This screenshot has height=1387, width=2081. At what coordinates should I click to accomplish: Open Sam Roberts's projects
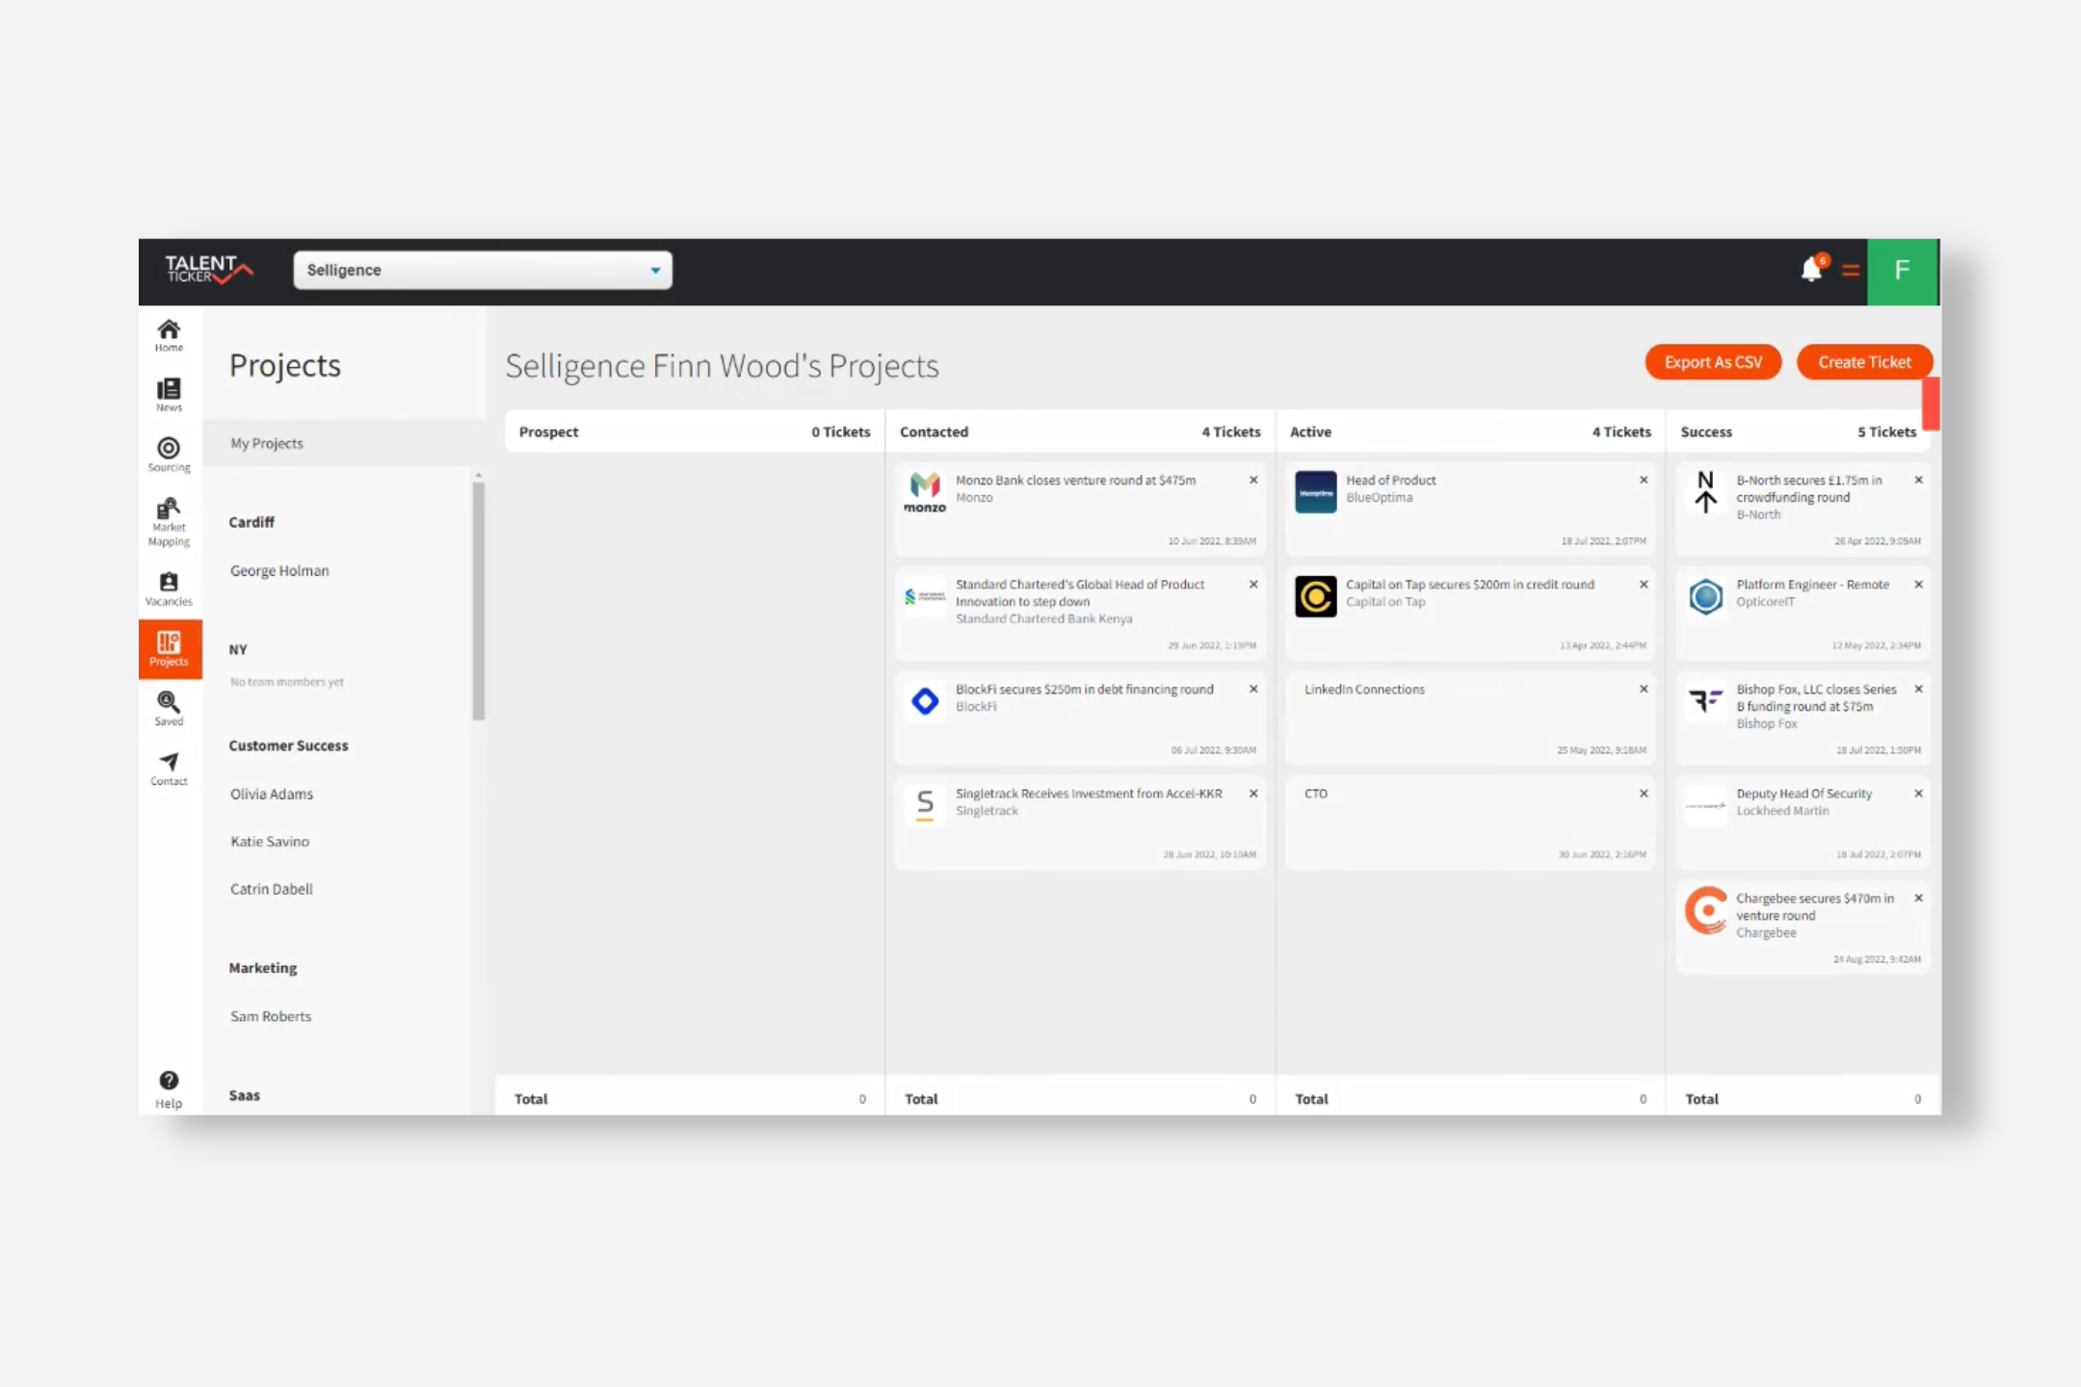pos(271,1016)
